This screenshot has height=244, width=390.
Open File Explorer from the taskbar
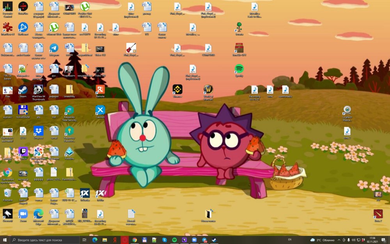105,240
